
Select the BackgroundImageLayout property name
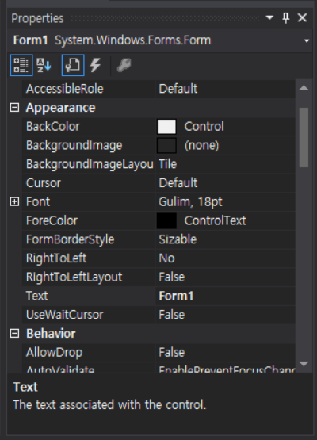pos(90,164)
